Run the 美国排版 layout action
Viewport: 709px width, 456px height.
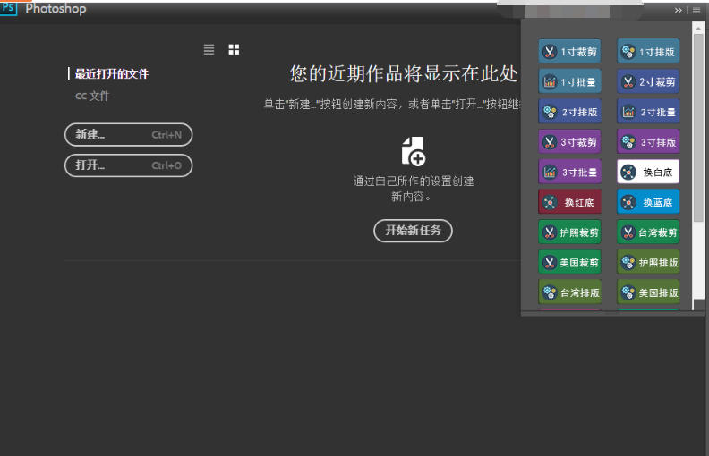[x=648, y=292]
